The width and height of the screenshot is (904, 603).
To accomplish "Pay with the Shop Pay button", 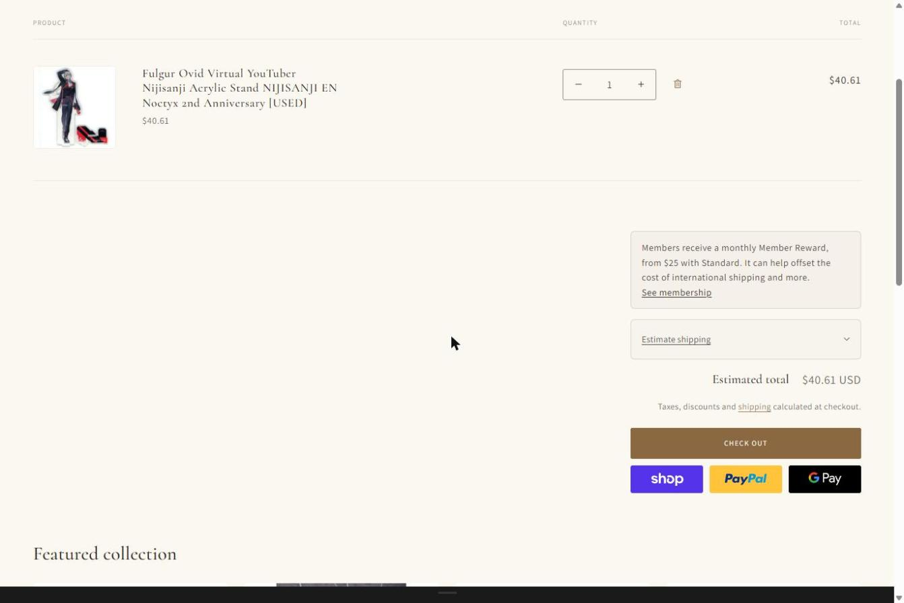I will tap(667, 479).
